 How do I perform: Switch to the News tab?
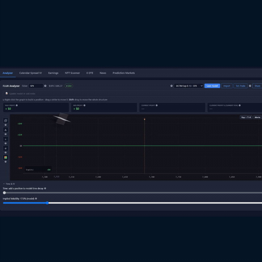pos(103,73)
